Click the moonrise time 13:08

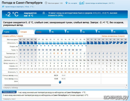[56, 79]
